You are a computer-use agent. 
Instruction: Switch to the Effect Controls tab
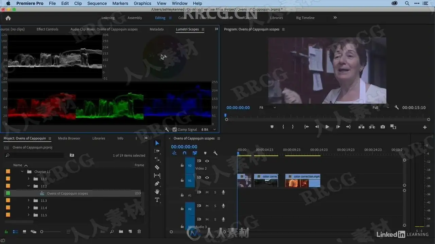pos(47,29)
